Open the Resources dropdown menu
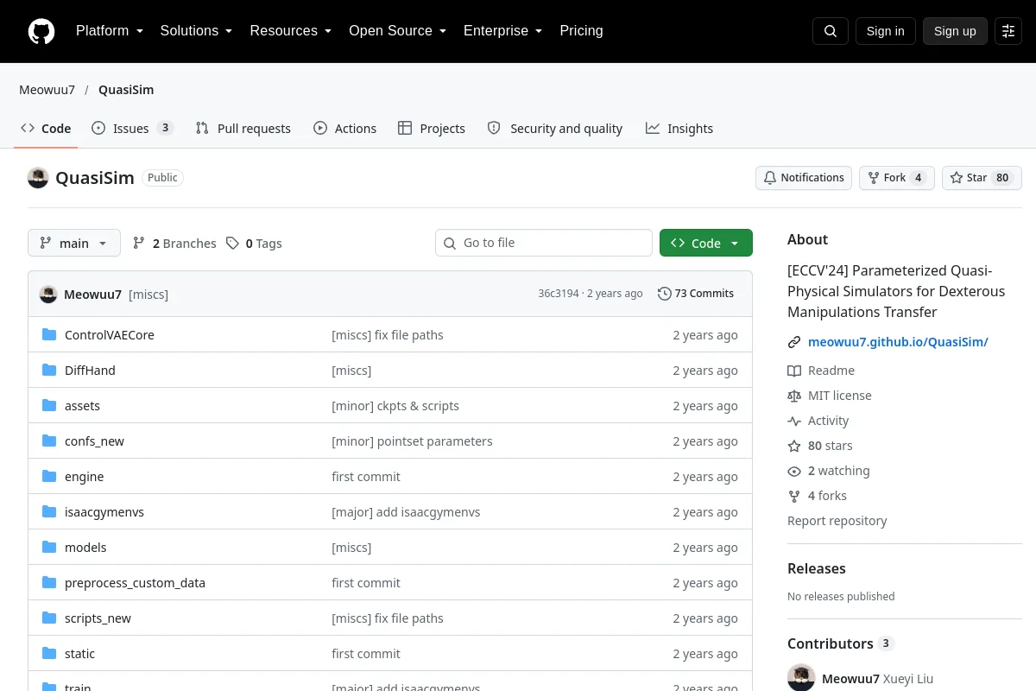 tap(291, 31)
